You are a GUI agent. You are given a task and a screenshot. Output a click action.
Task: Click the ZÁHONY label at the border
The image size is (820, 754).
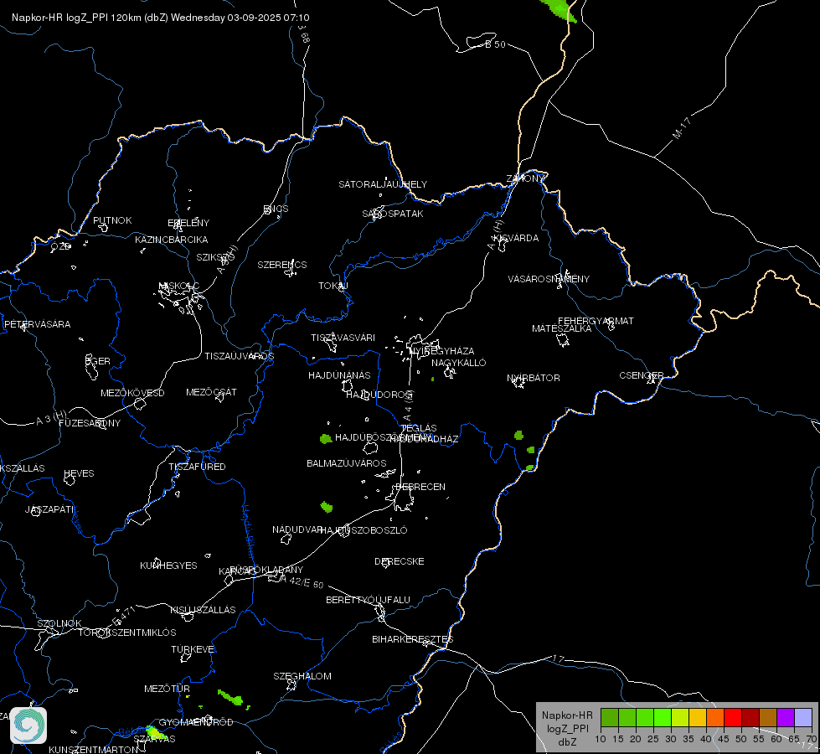[525, 178]
